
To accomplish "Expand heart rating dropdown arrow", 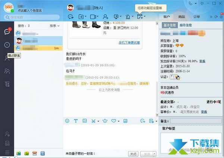I will (x=119, y=121).
